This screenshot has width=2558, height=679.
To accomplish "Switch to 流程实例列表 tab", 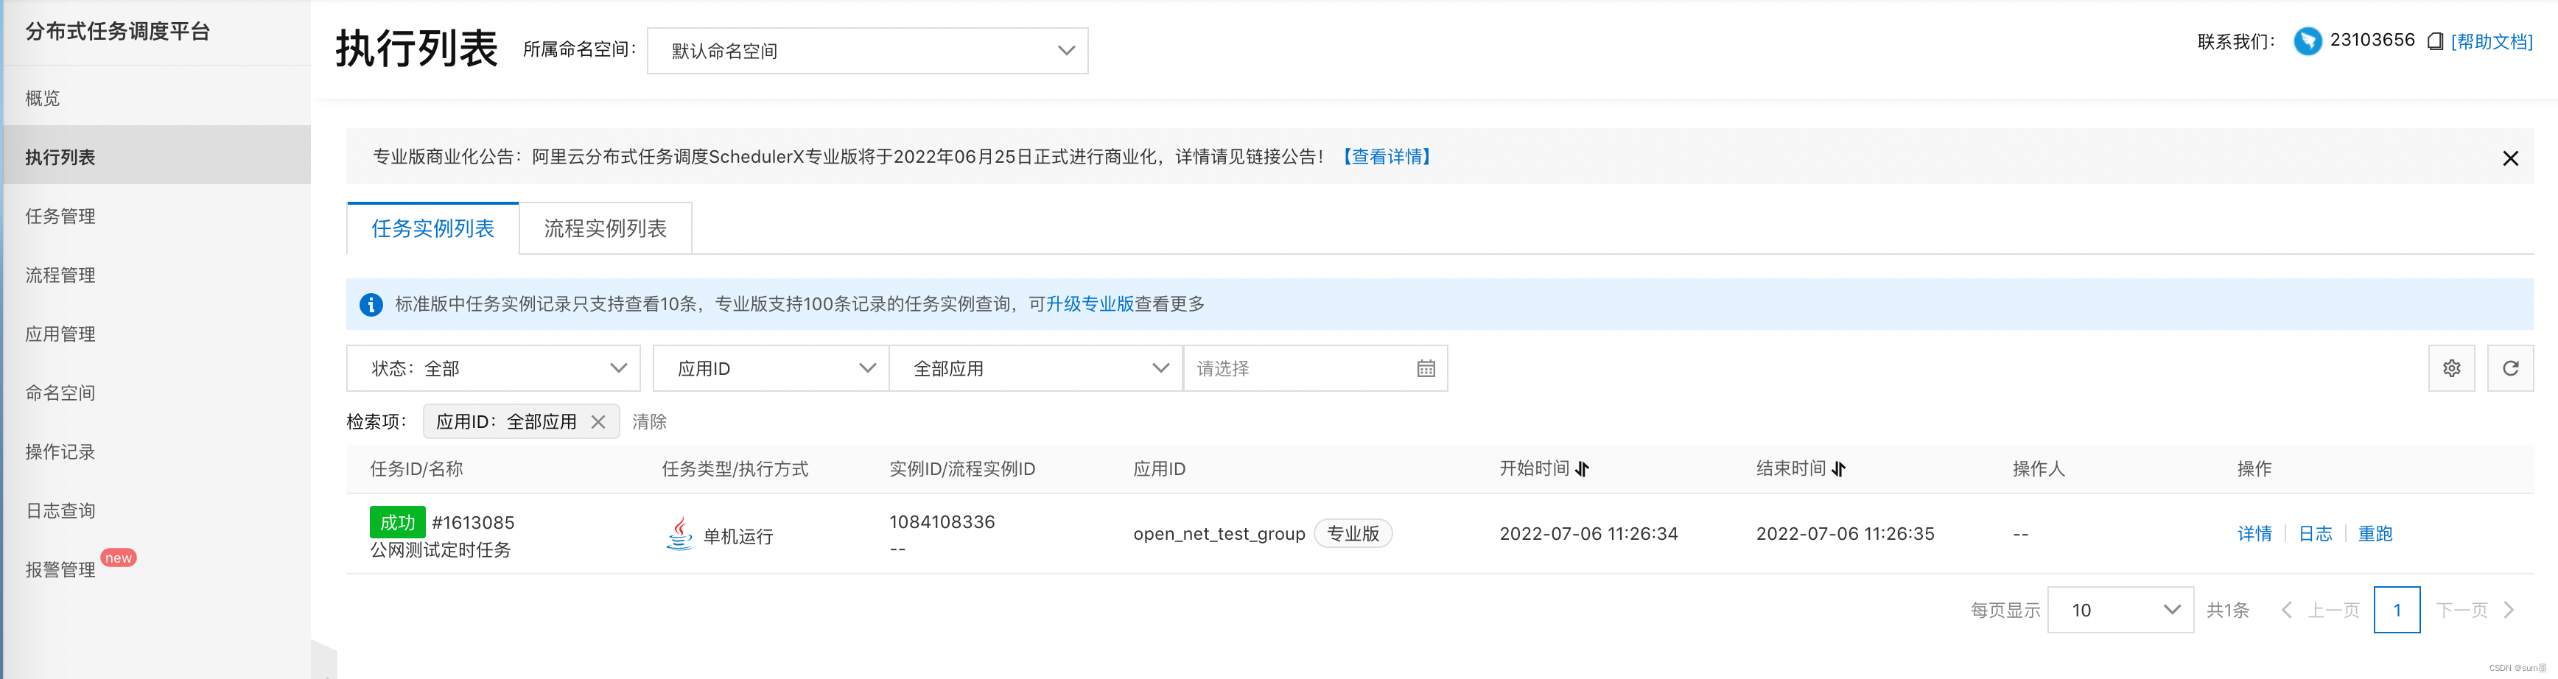I will [x=605, y=228].
